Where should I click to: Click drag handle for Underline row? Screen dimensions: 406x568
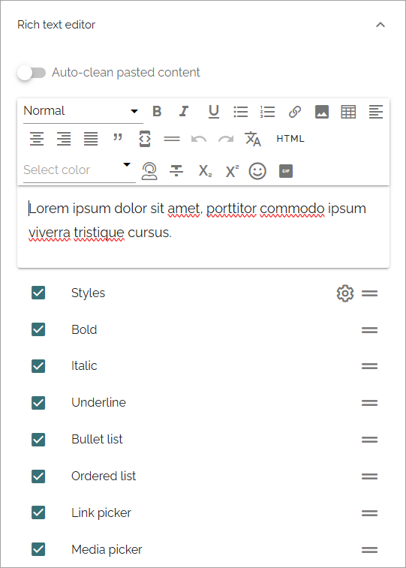pyautogui.click(x=369, y=403)
